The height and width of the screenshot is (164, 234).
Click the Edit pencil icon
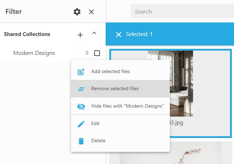(81, 124)
